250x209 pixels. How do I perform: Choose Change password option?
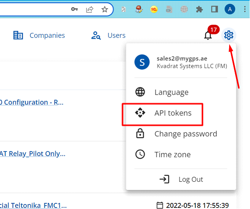[x=186, y=134]
